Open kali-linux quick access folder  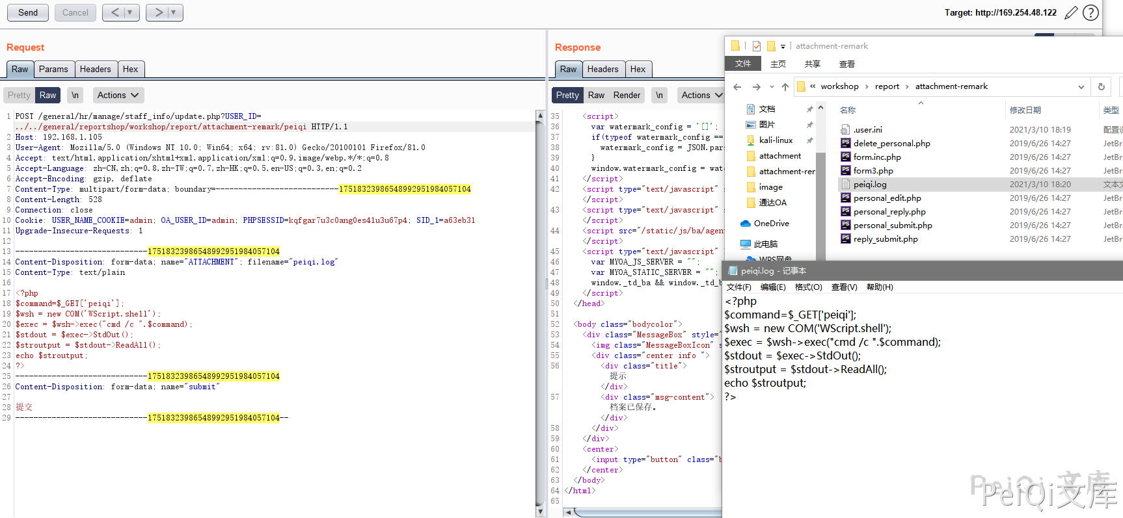769,140
